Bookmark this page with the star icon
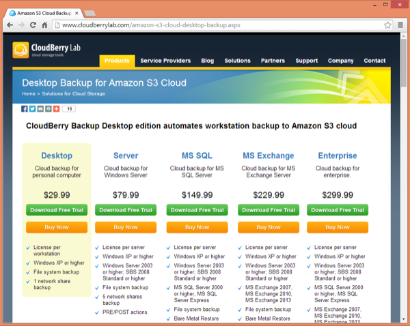This screenshot has width=410, height=326. (x=387, y=25)
